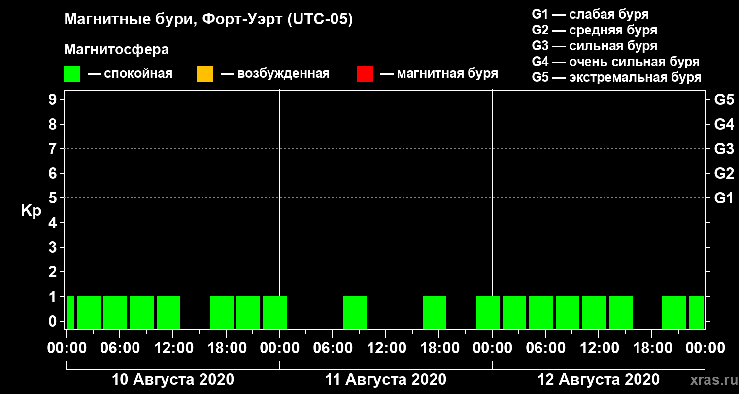Click the '18:00' tick label for 10 August
Image resolution: width=739 pixels, height=394 pixels.
click(x=226, y=348)
